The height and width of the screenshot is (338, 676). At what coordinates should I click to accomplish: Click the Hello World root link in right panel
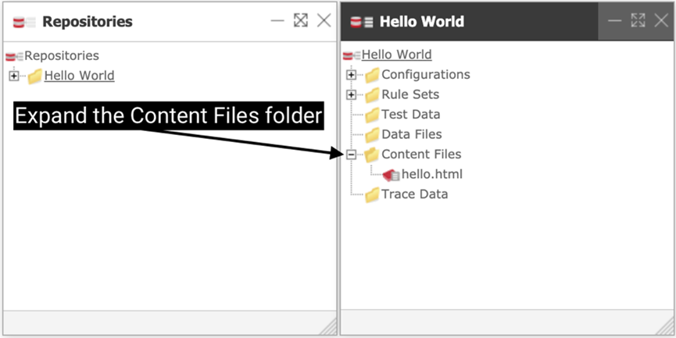coord(396,55)
